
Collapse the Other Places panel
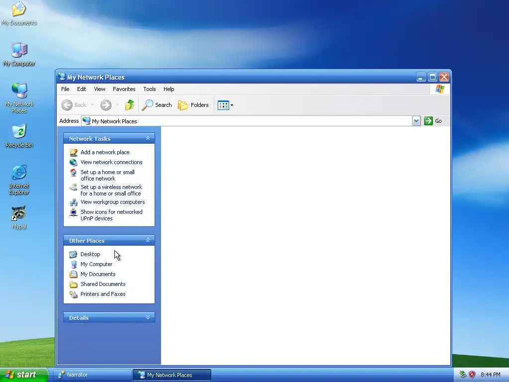(148, 240)
